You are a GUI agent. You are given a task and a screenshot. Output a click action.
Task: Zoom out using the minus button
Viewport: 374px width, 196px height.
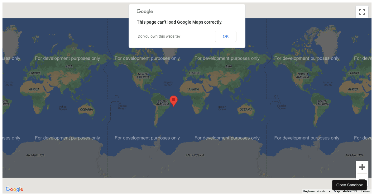(362, 180)
